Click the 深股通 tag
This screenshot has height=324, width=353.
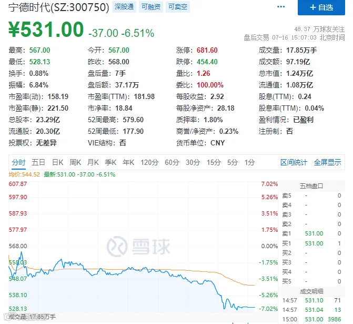[x=124, y=7]
